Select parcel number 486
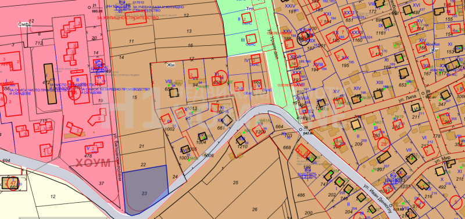Image resolution: width=465 pixels, height=219 pixels. (301, 195)
